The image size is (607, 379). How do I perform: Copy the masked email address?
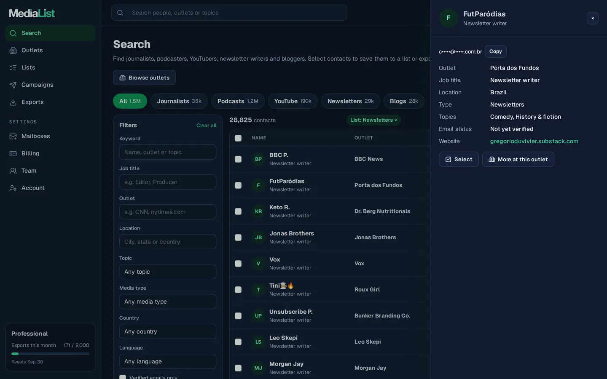click(496, 51)
